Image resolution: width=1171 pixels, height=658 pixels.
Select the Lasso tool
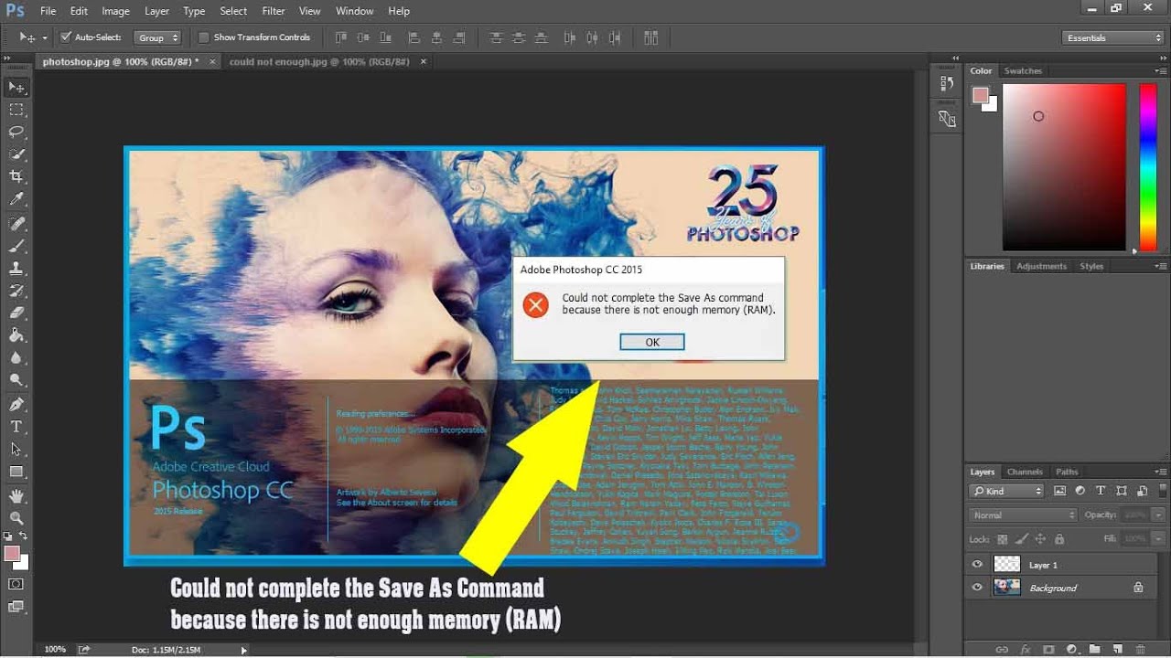point(16,132)
